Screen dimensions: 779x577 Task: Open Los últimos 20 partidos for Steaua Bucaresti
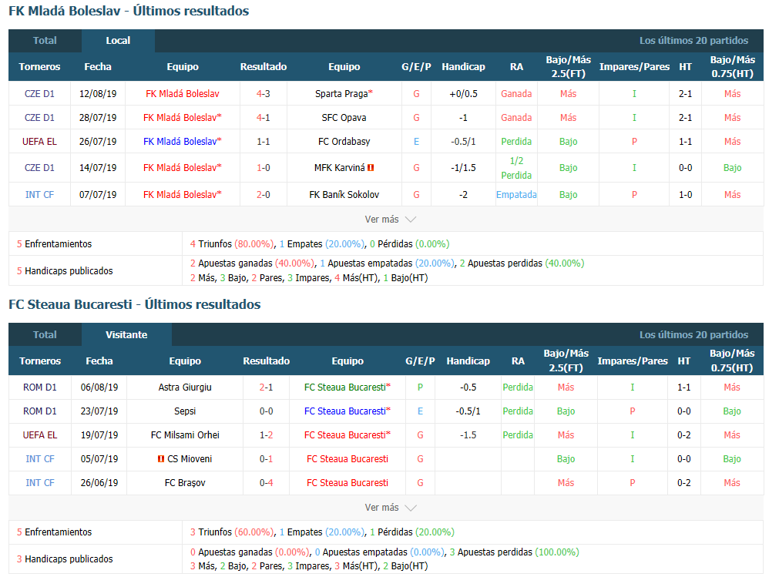[x=693, y=334]
